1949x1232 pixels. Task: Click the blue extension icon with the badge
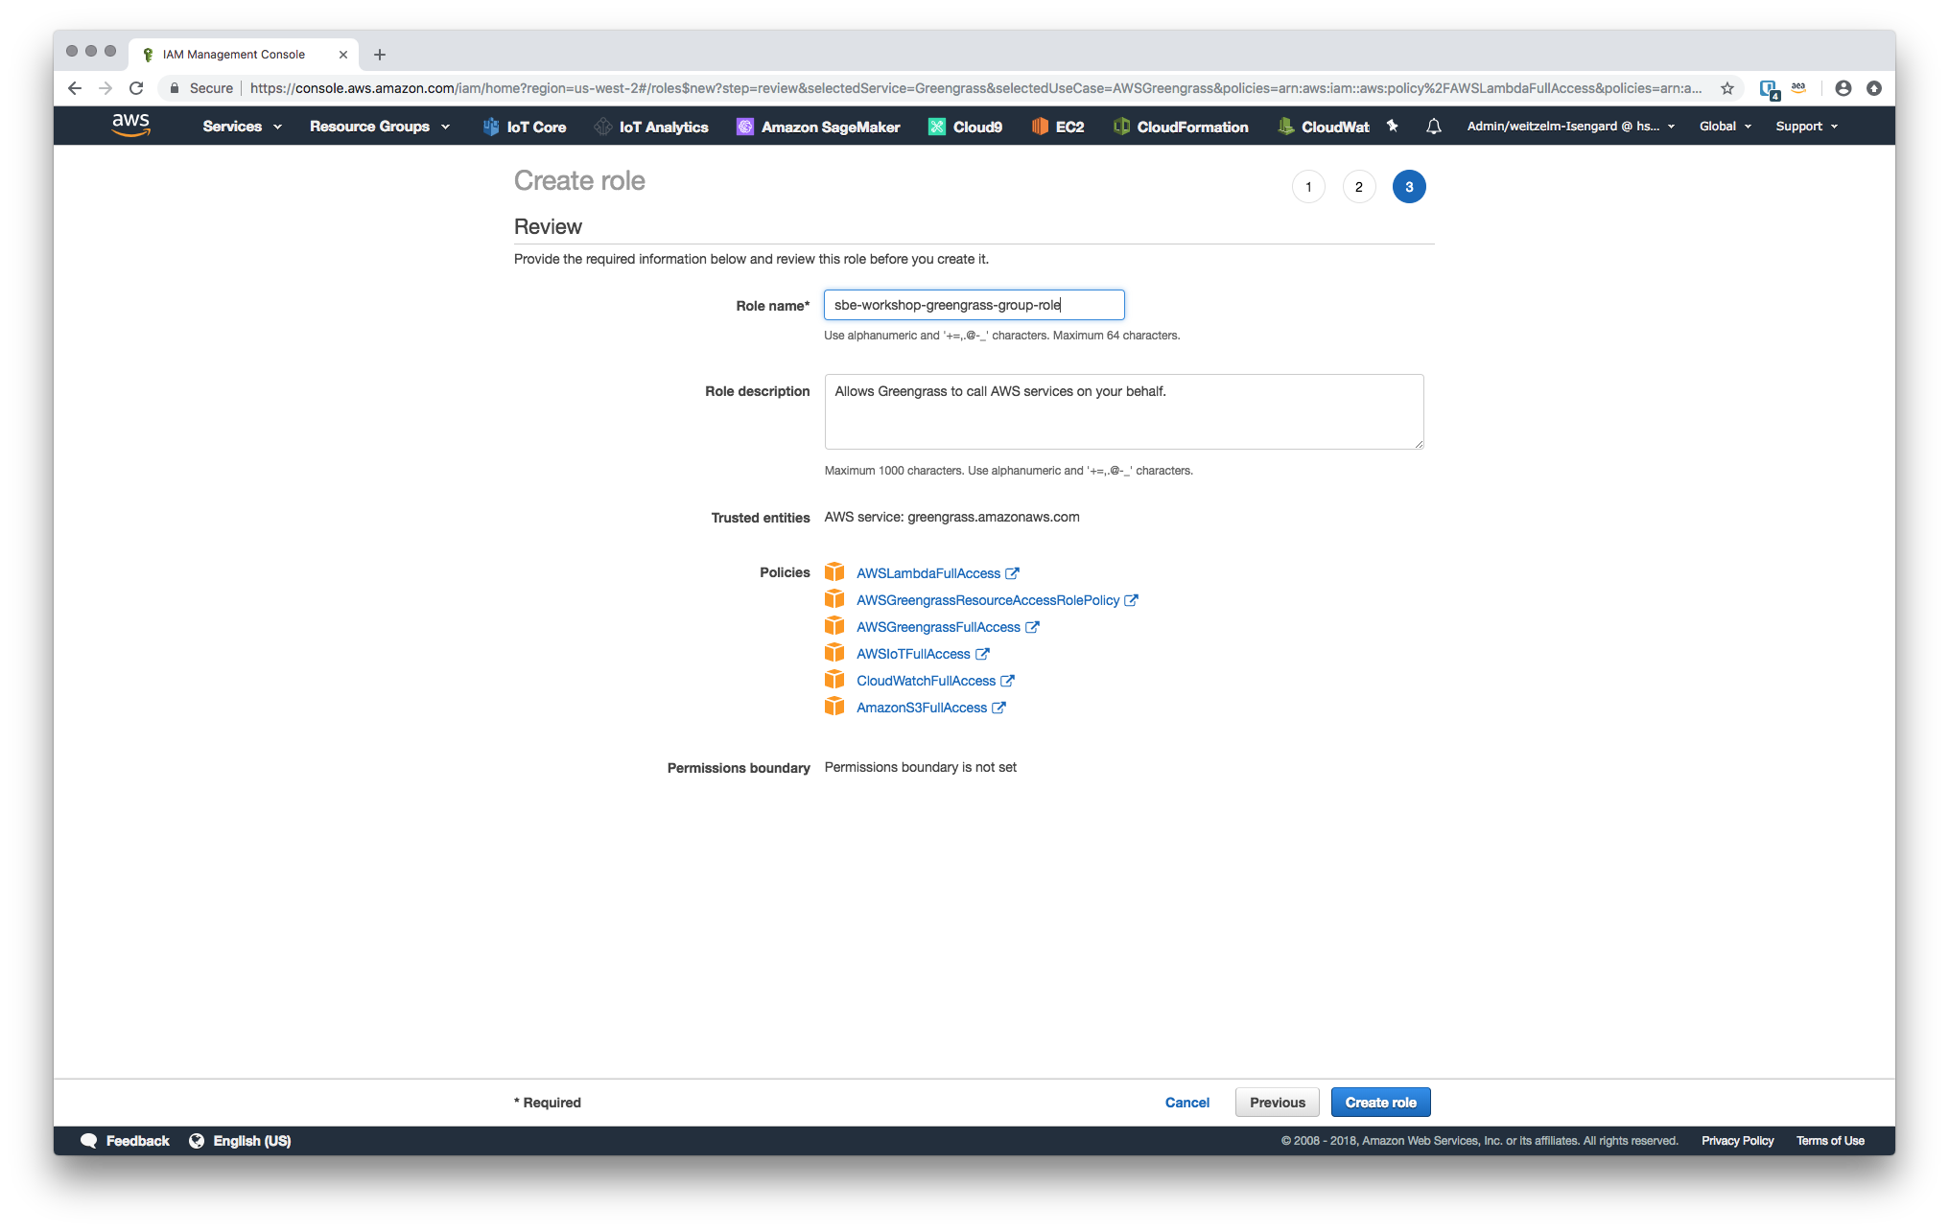tap(1770, 89)
